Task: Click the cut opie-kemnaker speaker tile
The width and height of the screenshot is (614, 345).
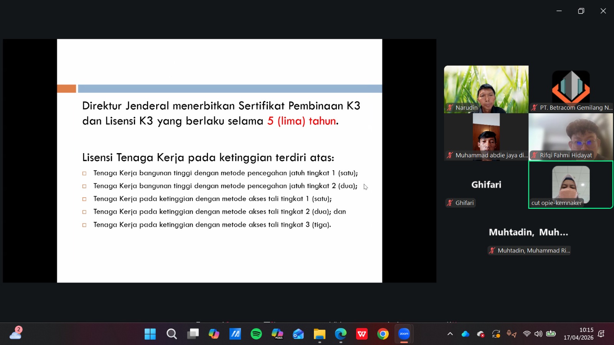Action: (571, 184)
